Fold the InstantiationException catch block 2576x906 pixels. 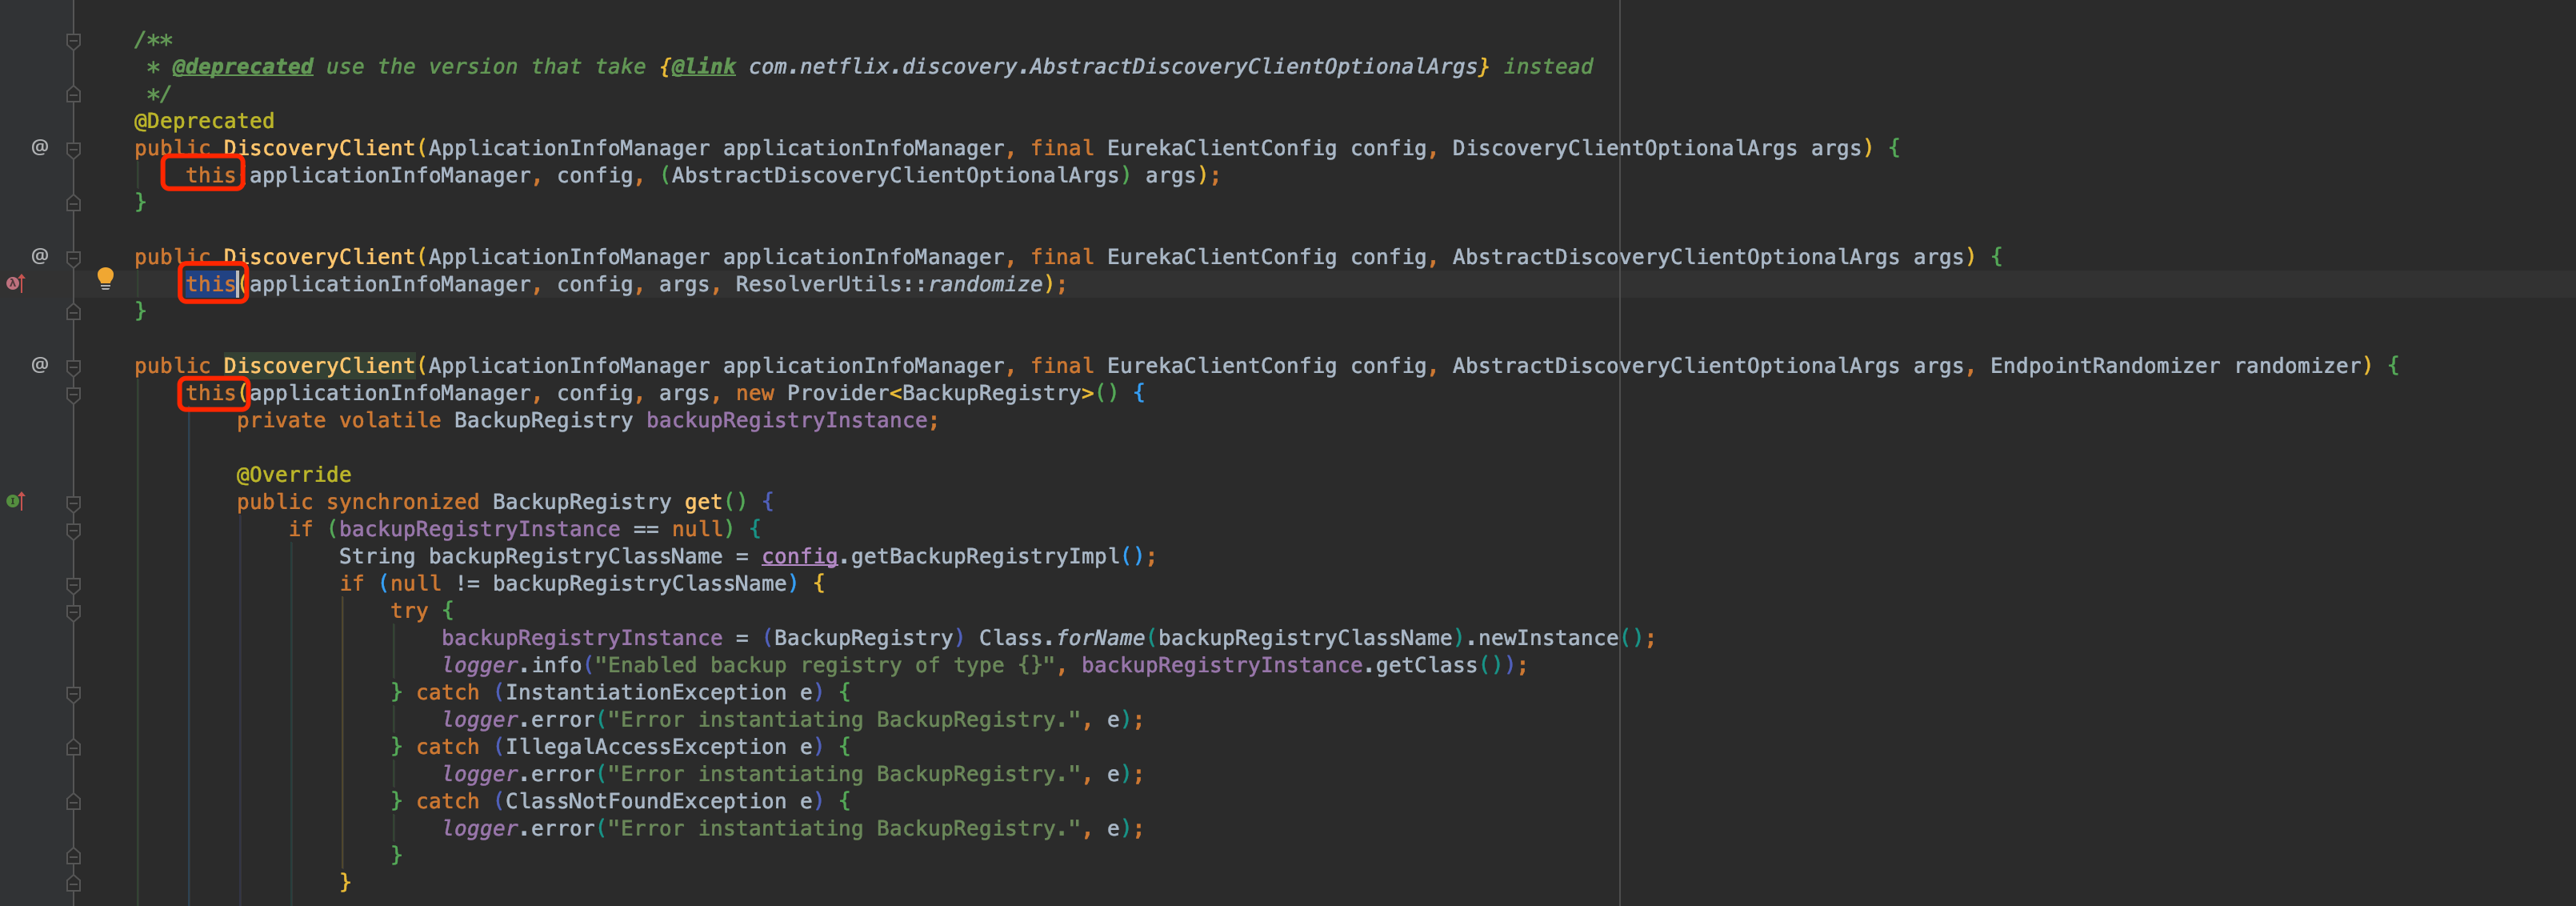pos(73,693)
